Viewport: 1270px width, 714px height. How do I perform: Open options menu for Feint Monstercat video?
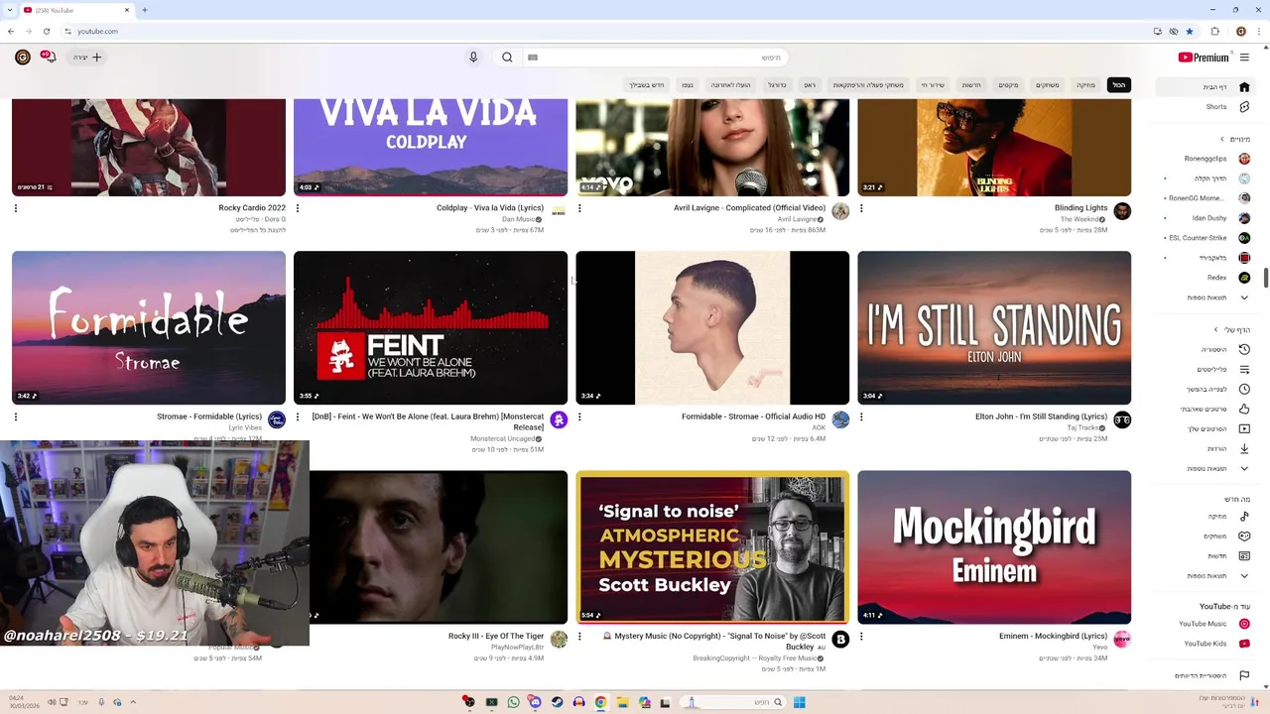click(298, 416)
